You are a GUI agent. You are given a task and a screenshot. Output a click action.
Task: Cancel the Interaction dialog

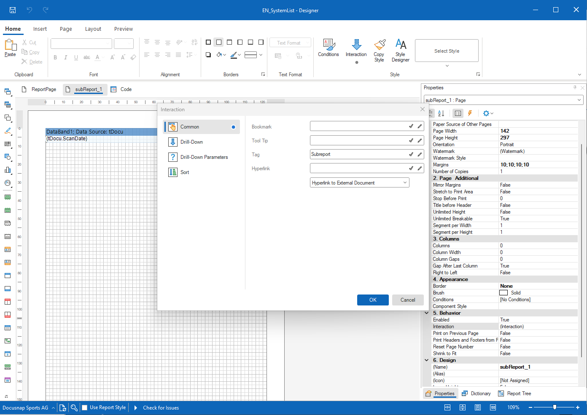pos(408,300)
